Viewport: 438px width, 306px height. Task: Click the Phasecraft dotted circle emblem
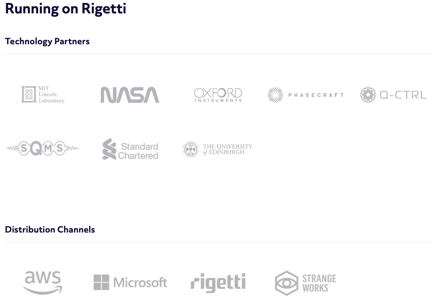275,95
